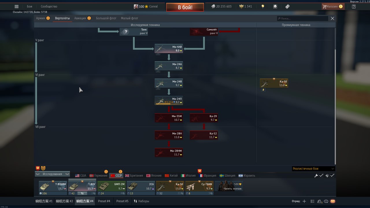Select the Италия nation
The image size is (370, 208).
pyautogui.click(x=188, y=175)
